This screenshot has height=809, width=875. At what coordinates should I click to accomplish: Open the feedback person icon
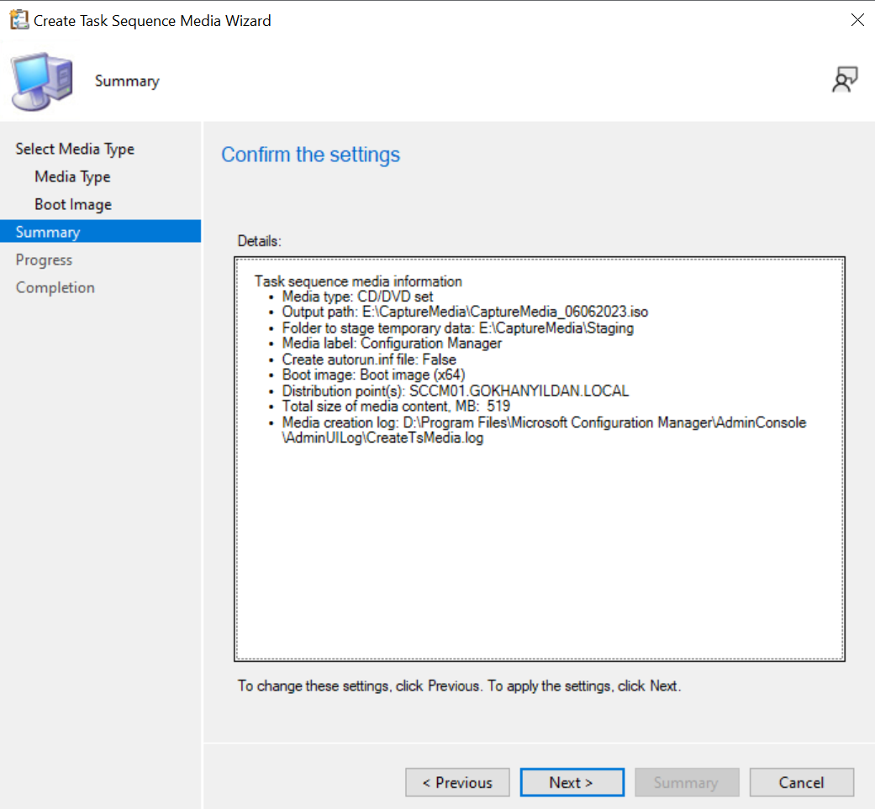(x=844, y=80)
